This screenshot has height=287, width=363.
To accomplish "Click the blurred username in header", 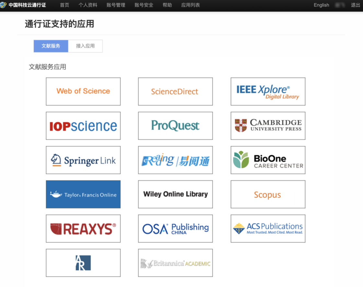I will pyautogui.click(x=340, y=5).
